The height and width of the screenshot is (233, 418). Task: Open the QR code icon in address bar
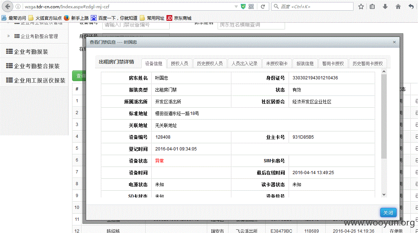(251, 7)
